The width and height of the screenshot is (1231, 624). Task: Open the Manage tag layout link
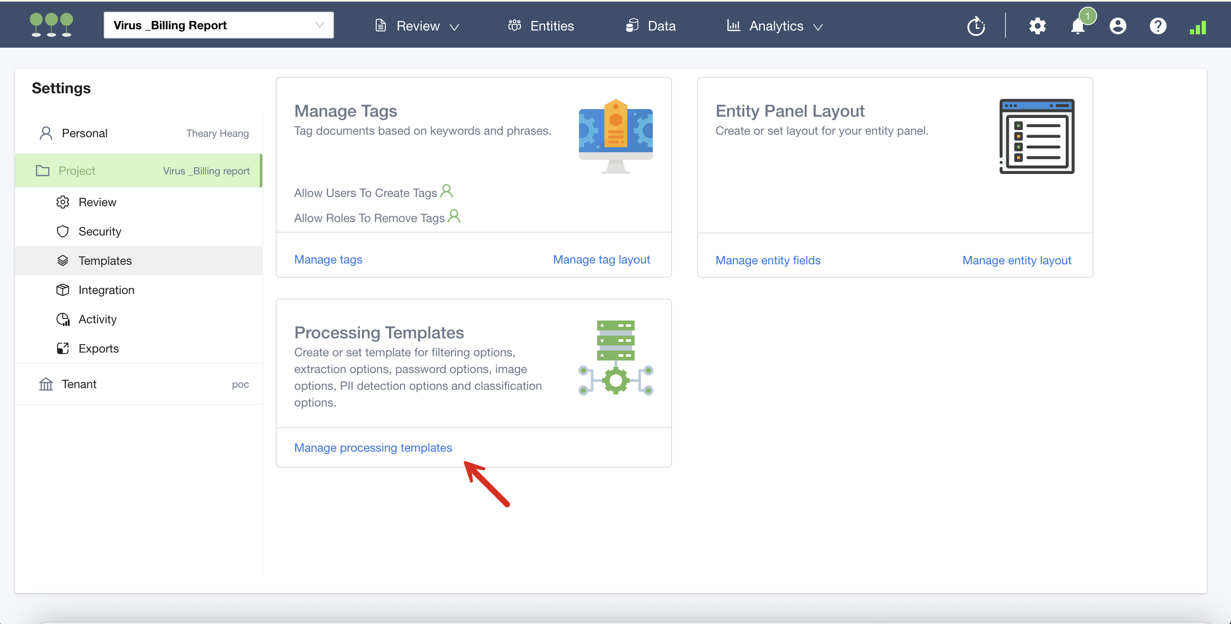pyautogui.click(x=601, y=259)
